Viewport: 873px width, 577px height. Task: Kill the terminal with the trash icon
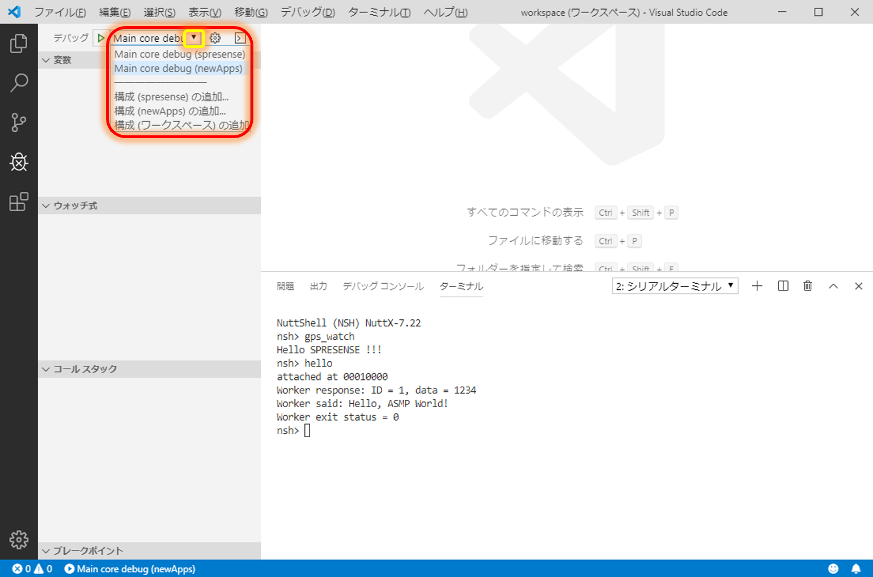pos(808,286)
